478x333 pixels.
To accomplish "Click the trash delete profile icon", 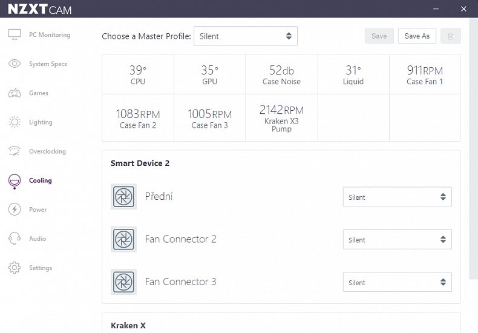I will coord(450,36).
